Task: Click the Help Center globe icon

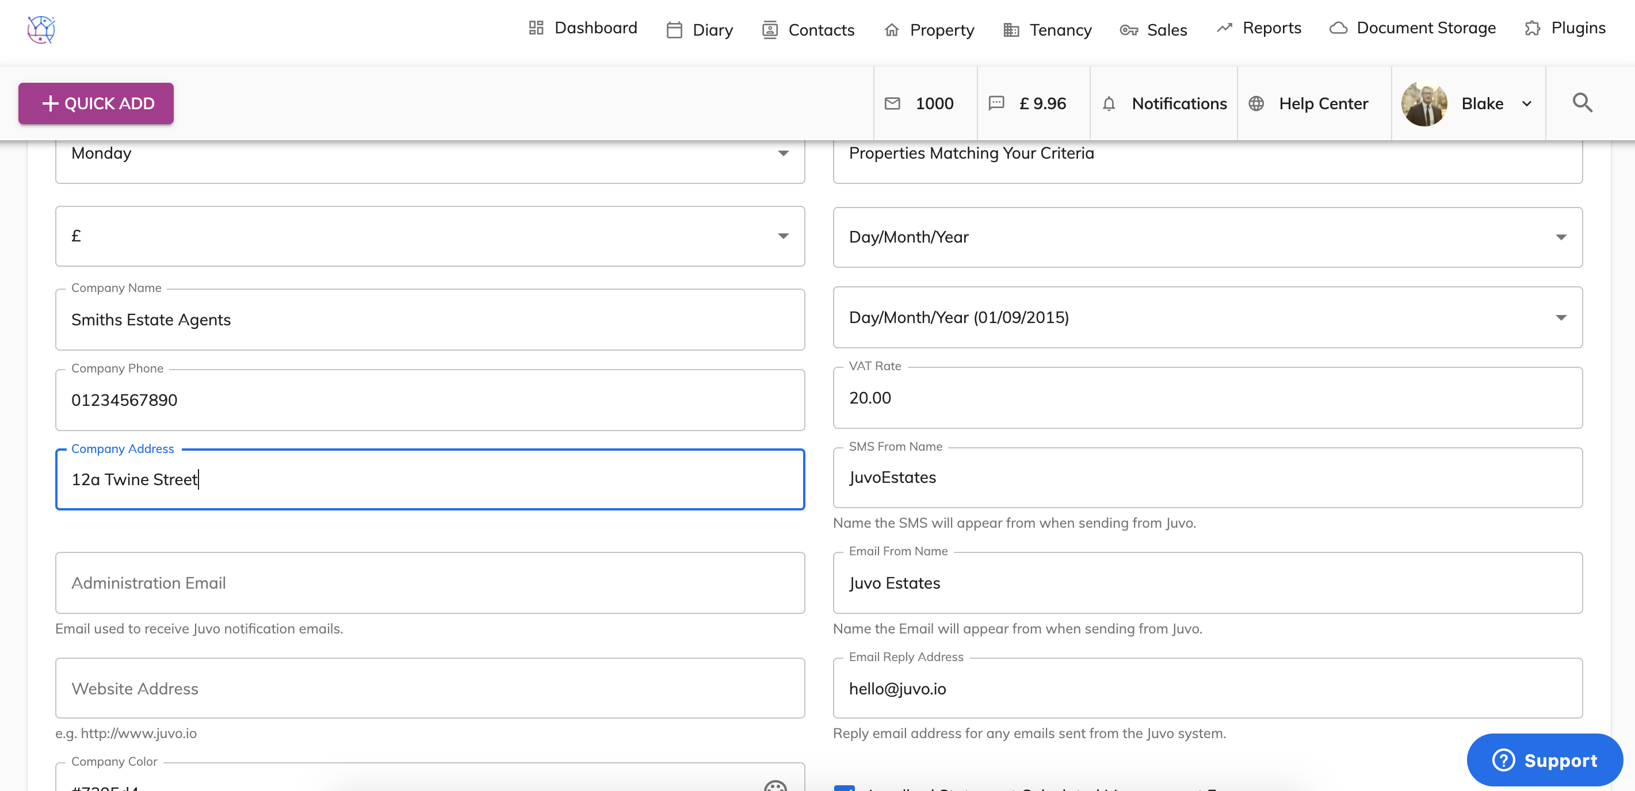Action: tap(1256, 103)
